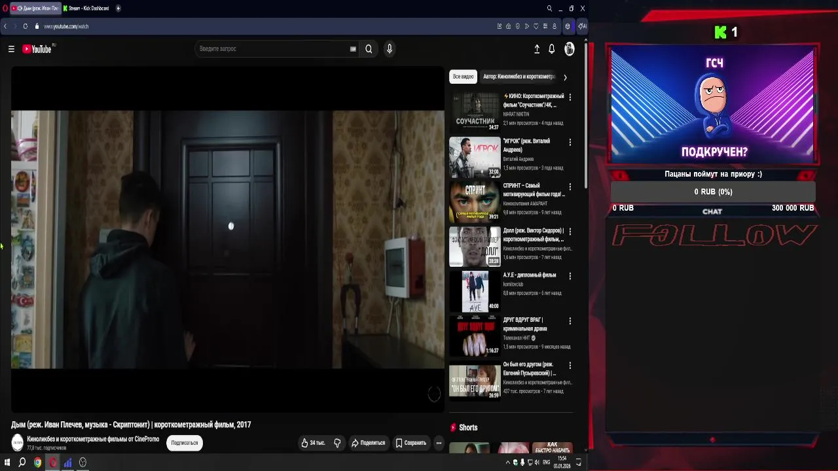Open YouTube notifications bell
Viewport: 838px width, 471px height.
552,49
